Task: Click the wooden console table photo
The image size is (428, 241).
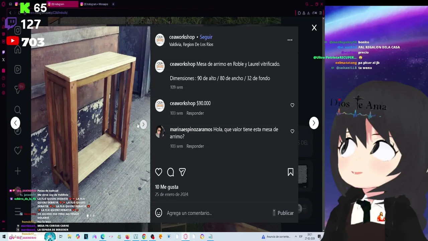Action: [91, 125]
